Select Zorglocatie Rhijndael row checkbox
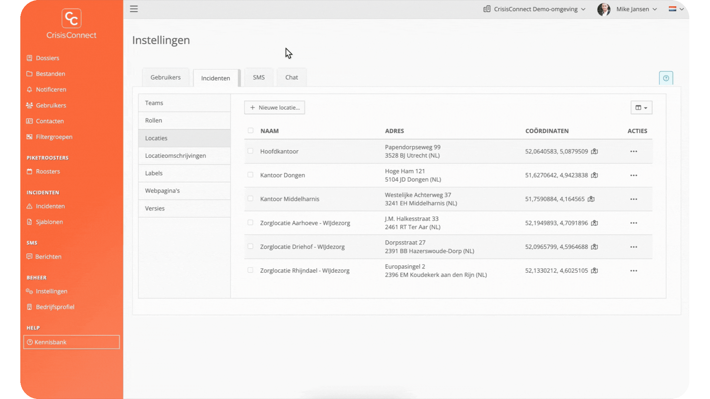This screenshot has width=710, height=399. tap(250, 270)
